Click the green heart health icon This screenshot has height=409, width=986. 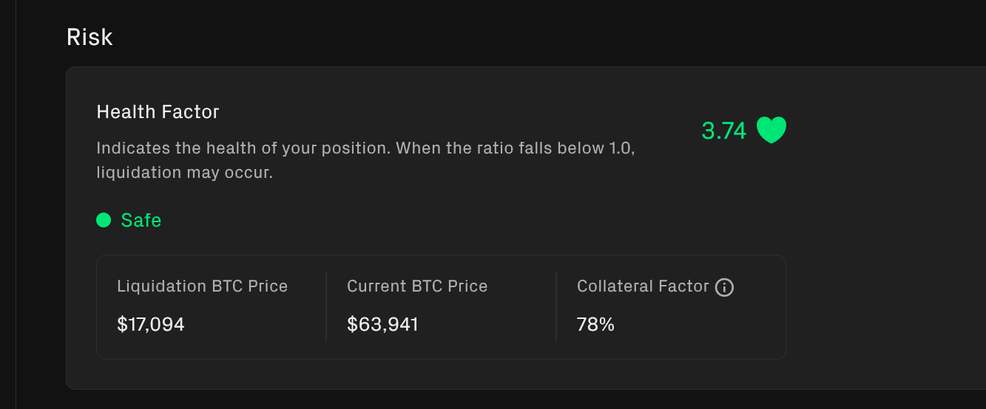coord(771,130)
